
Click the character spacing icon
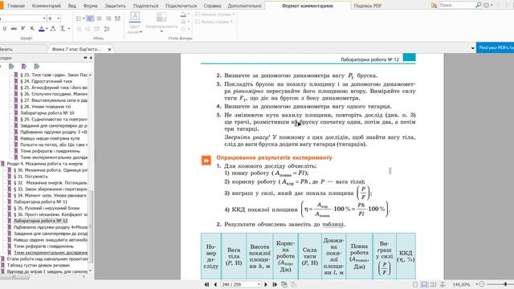point(53,29)
